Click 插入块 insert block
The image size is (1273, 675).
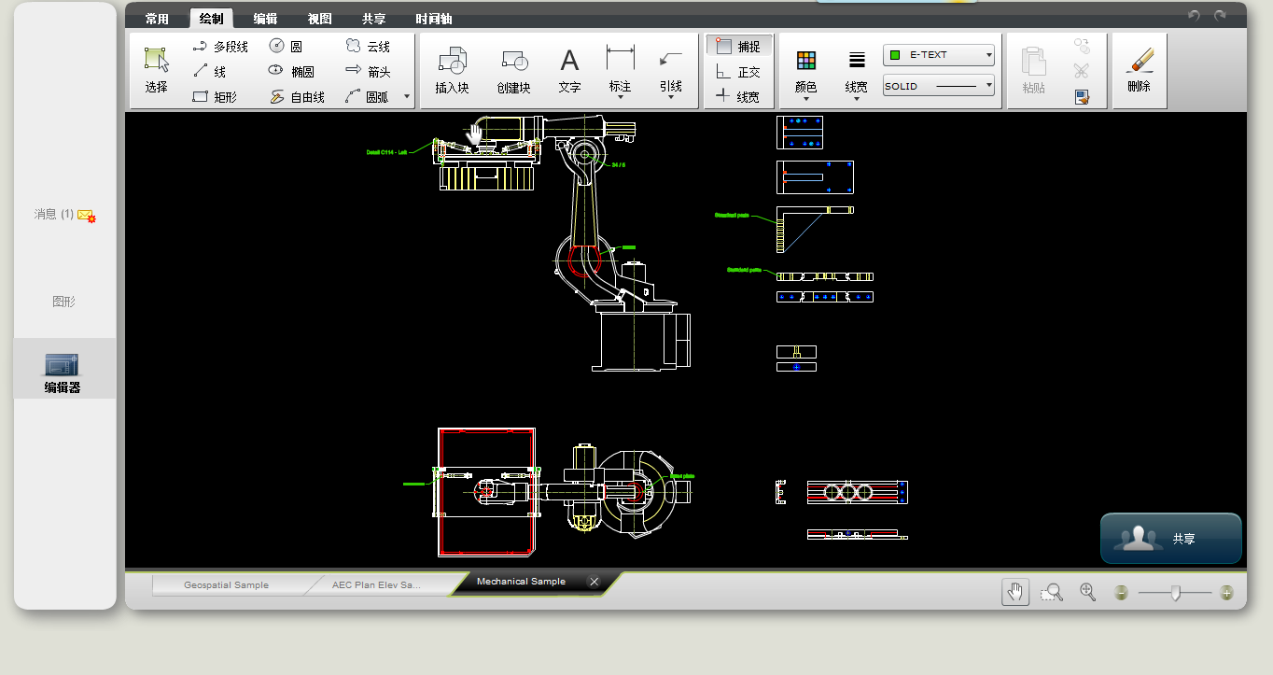(x=452, y=71)
